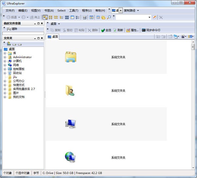Viewport: 197px width, 178px height.
Task: Click the Windows desktop icon in folder pane toolbar
Action: [9, 44]
